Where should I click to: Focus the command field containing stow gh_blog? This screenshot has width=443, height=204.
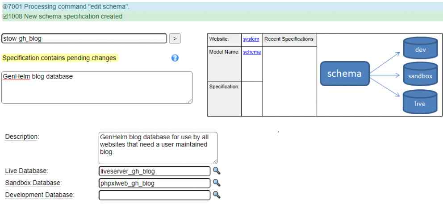point(84,38)
